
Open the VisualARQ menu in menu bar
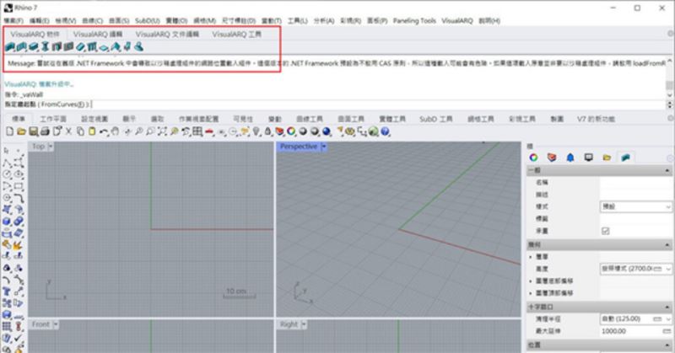(457, 20)
